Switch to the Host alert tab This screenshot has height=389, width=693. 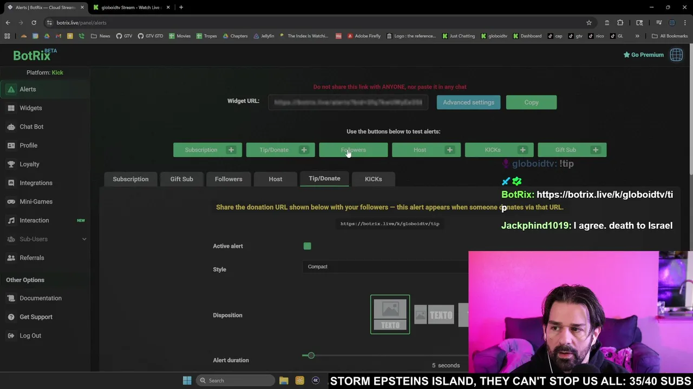[x=275, y=179]
